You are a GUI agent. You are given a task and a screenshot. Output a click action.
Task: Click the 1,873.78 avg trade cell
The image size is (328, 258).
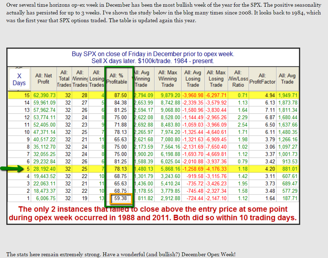point(287,103)
